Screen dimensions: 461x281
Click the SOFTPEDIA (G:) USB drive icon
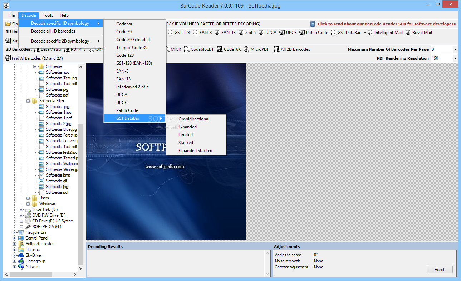[28, 227]
